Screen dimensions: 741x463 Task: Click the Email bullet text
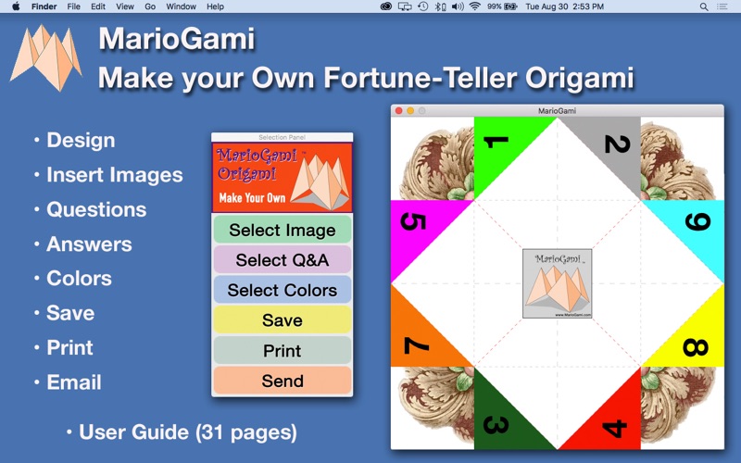pos(74,382)
